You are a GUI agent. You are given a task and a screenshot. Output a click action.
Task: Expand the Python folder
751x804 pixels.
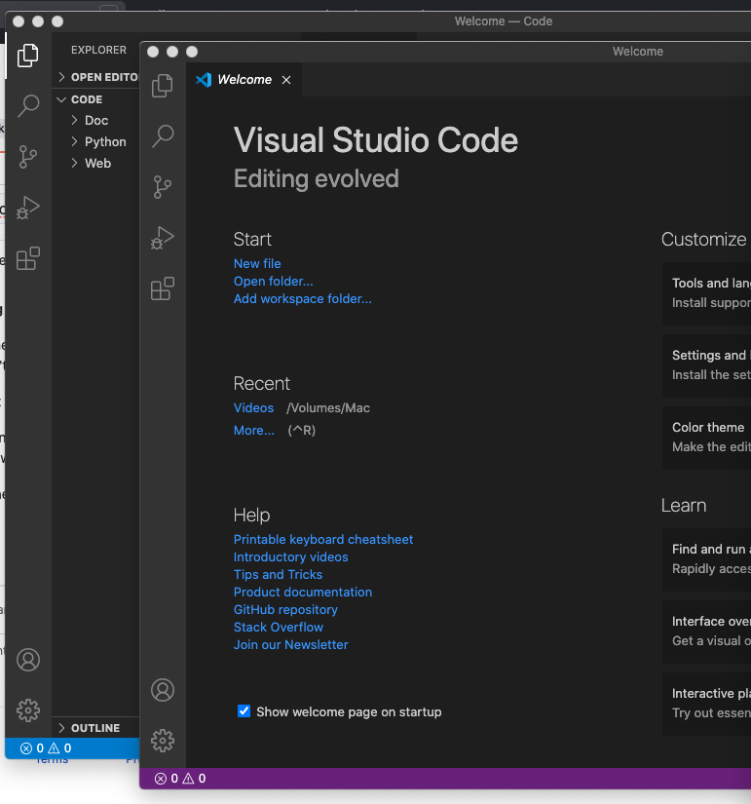pos(104,142)
